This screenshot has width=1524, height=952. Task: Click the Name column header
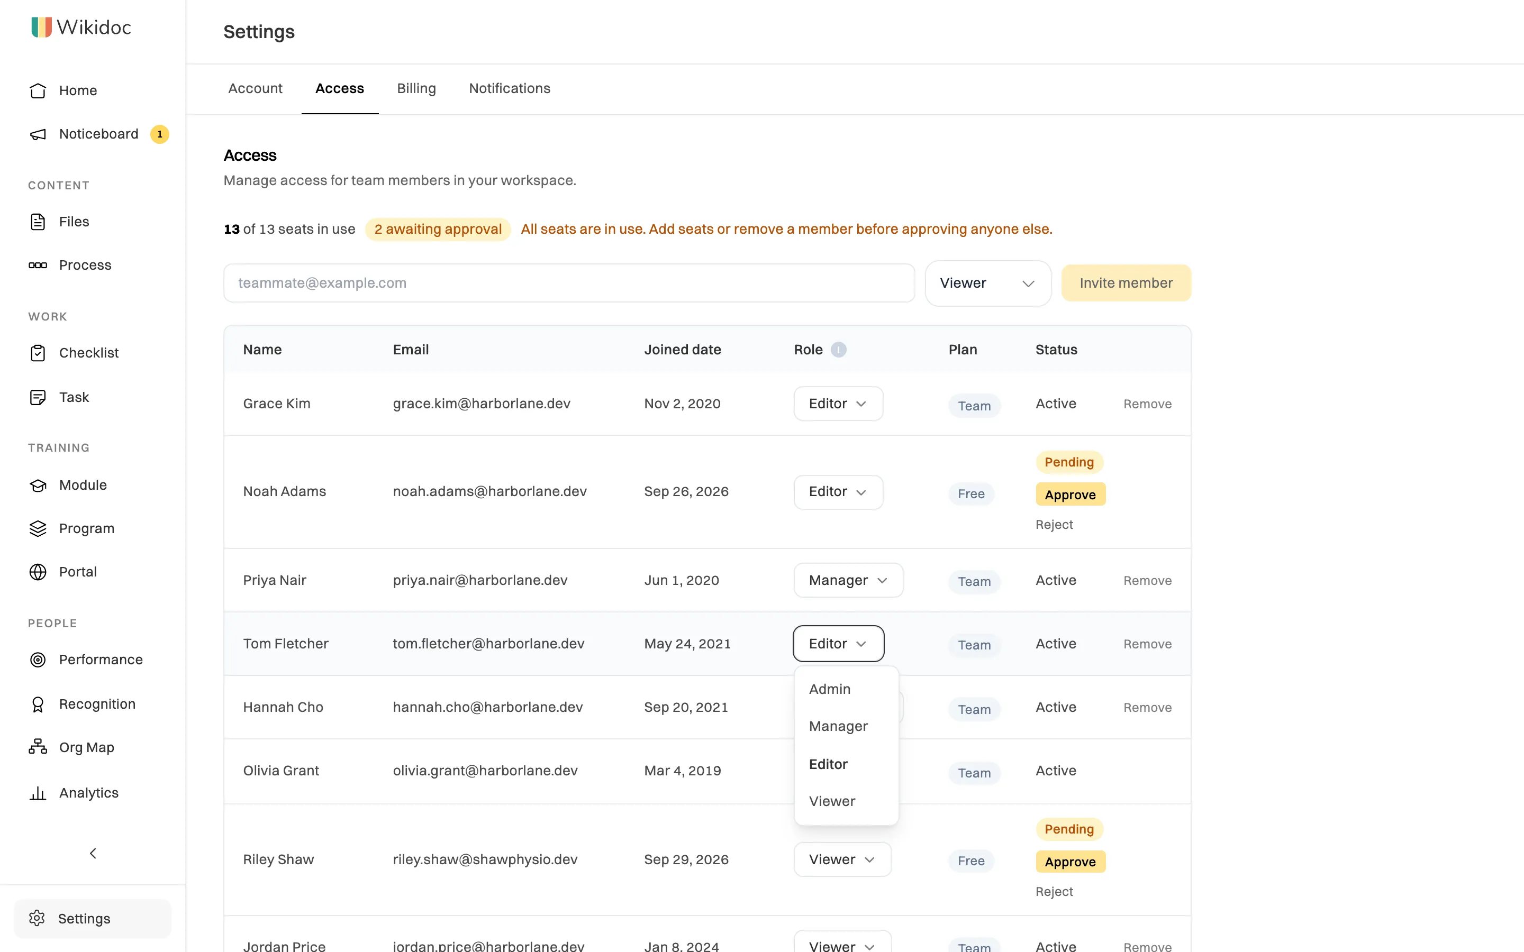[x=262, y=350]
